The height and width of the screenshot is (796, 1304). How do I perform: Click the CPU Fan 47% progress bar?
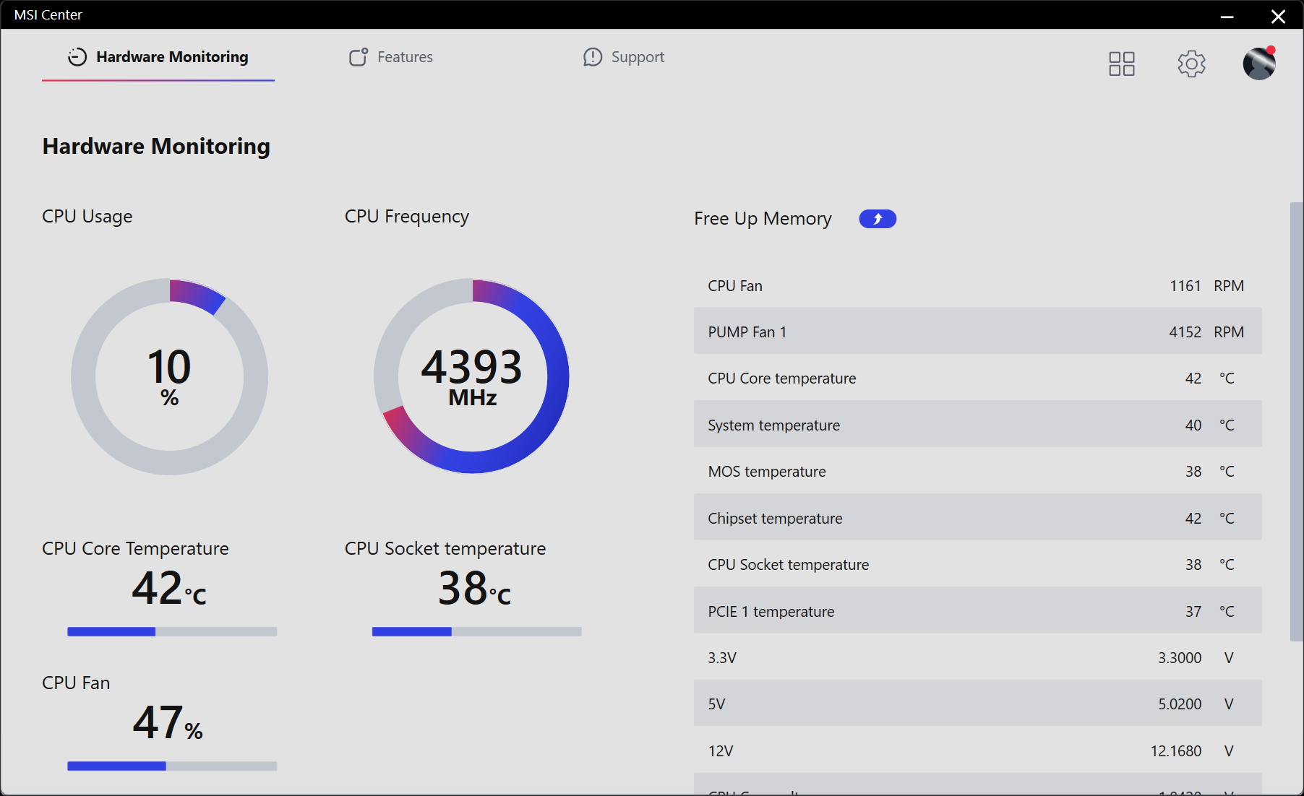click(172, 766)
